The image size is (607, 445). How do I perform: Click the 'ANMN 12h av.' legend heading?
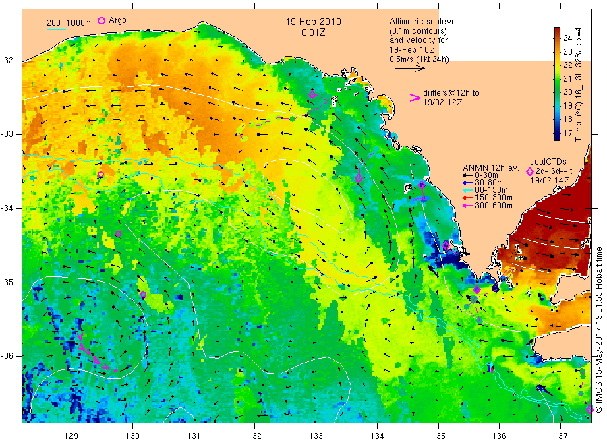tap(490, 168)
